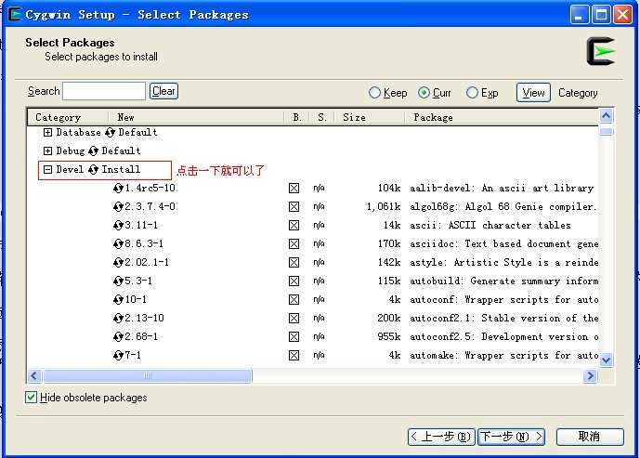Click cycle icon for version 2.13-10
Viewport: 640px width, 458px height.
(x=118, y=319)
